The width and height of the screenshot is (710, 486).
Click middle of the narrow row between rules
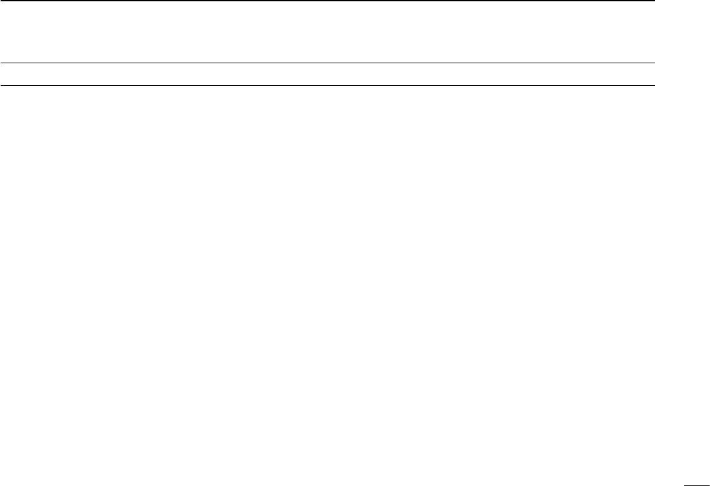tap(328, 74)
